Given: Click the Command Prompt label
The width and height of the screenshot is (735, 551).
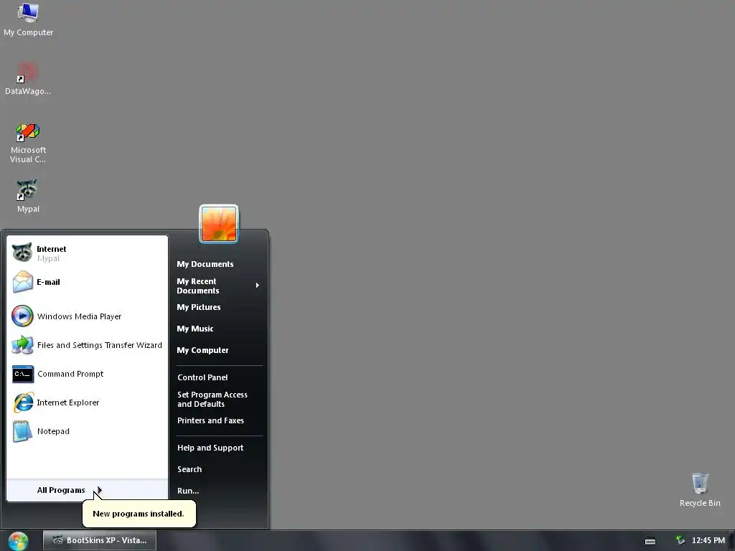Looking at the screenshot, I should click(x=70, y=374).
